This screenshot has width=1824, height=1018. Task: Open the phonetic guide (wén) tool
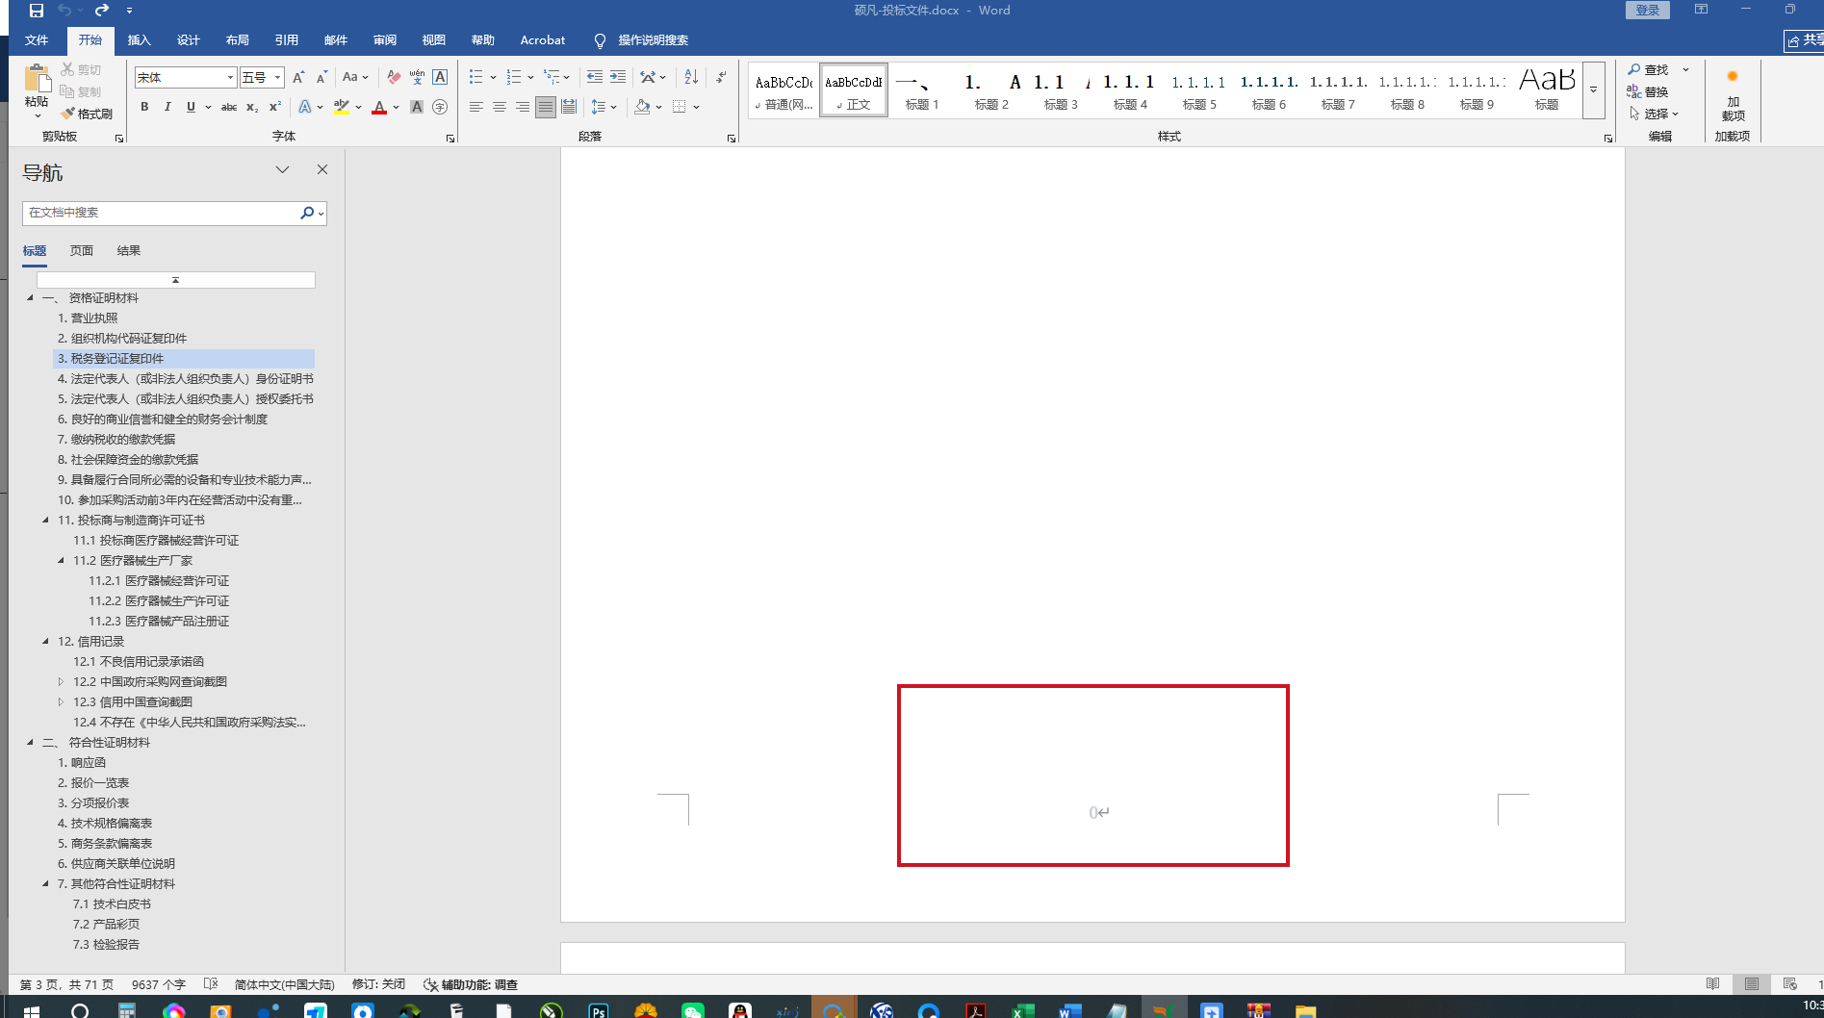pyautogui.click(x=417, y=77)
